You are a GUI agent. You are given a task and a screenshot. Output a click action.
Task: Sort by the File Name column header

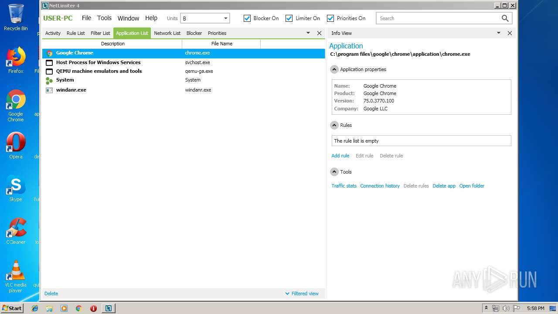221,44
